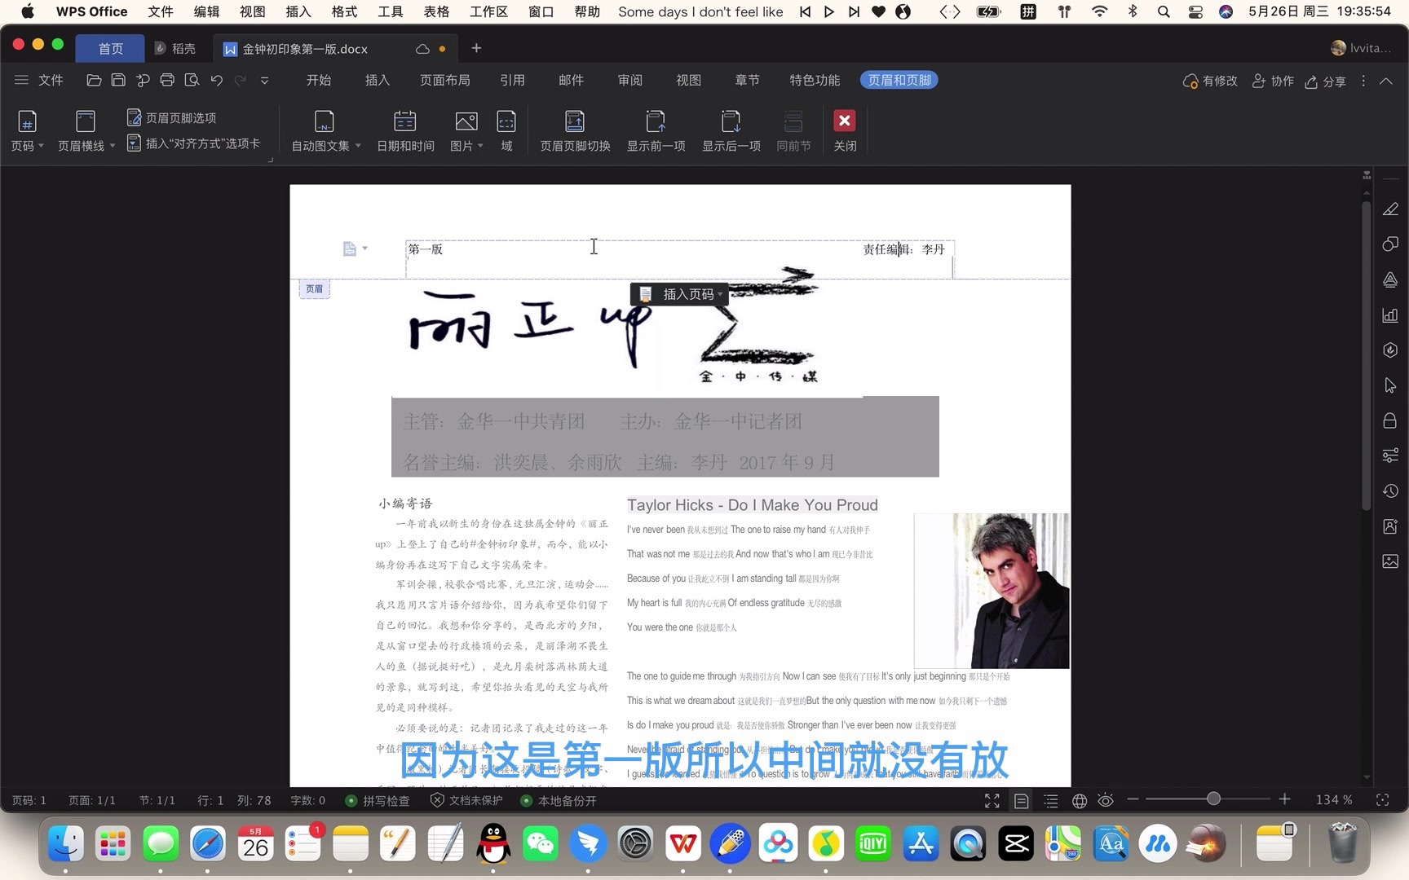Switch to the 页面布局 ribbon tab

tap(445, 80)
